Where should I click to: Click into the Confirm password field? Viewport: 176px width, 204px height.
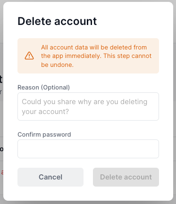88,149
